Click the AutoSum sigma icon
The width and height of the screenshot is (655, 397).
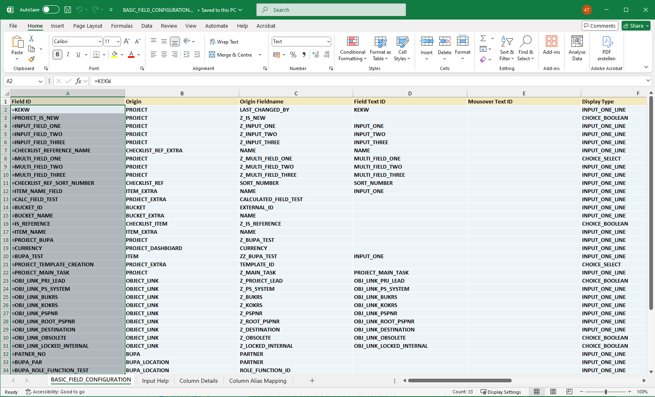[x=483, y=38]
